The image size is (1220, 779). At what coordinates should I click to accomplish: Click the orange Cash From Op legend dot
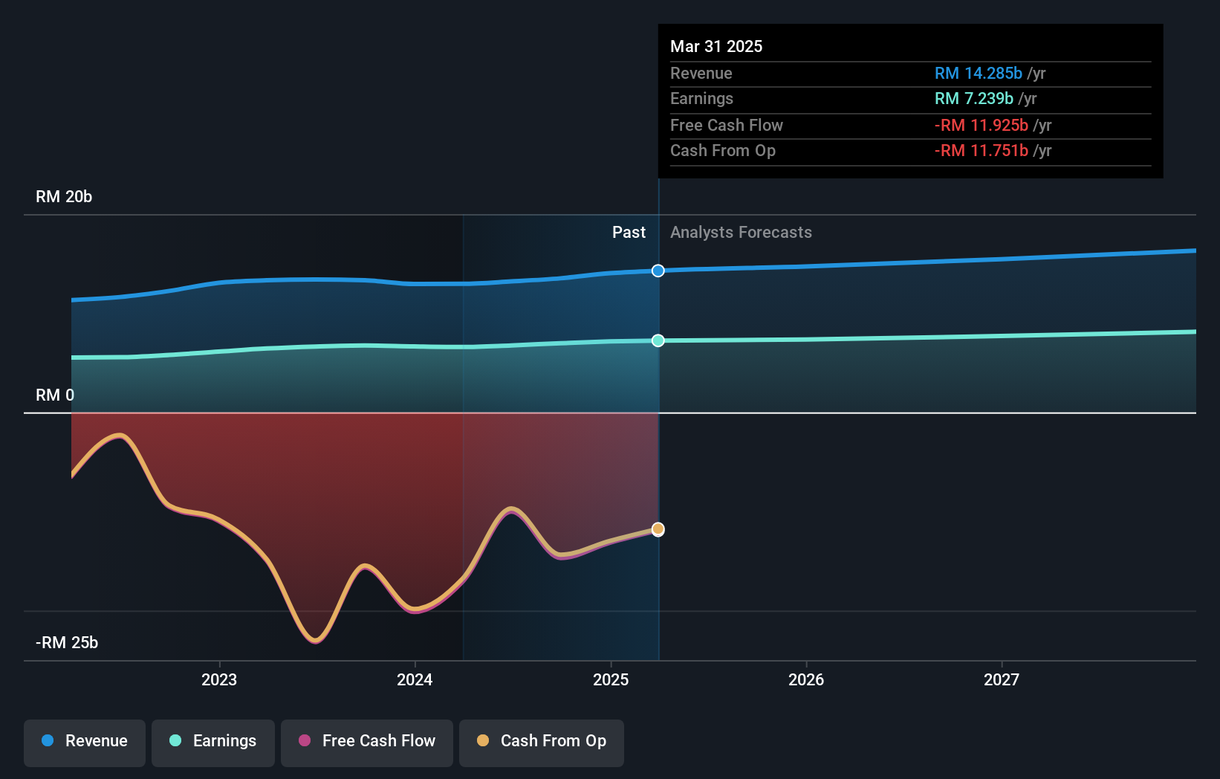[483, 740]
